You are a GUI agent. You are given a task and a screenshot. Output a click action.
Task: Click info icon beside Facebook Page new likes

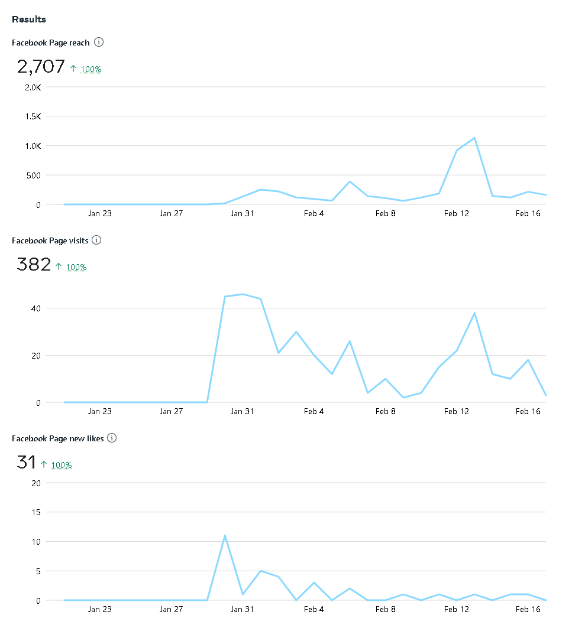(112, 438)
